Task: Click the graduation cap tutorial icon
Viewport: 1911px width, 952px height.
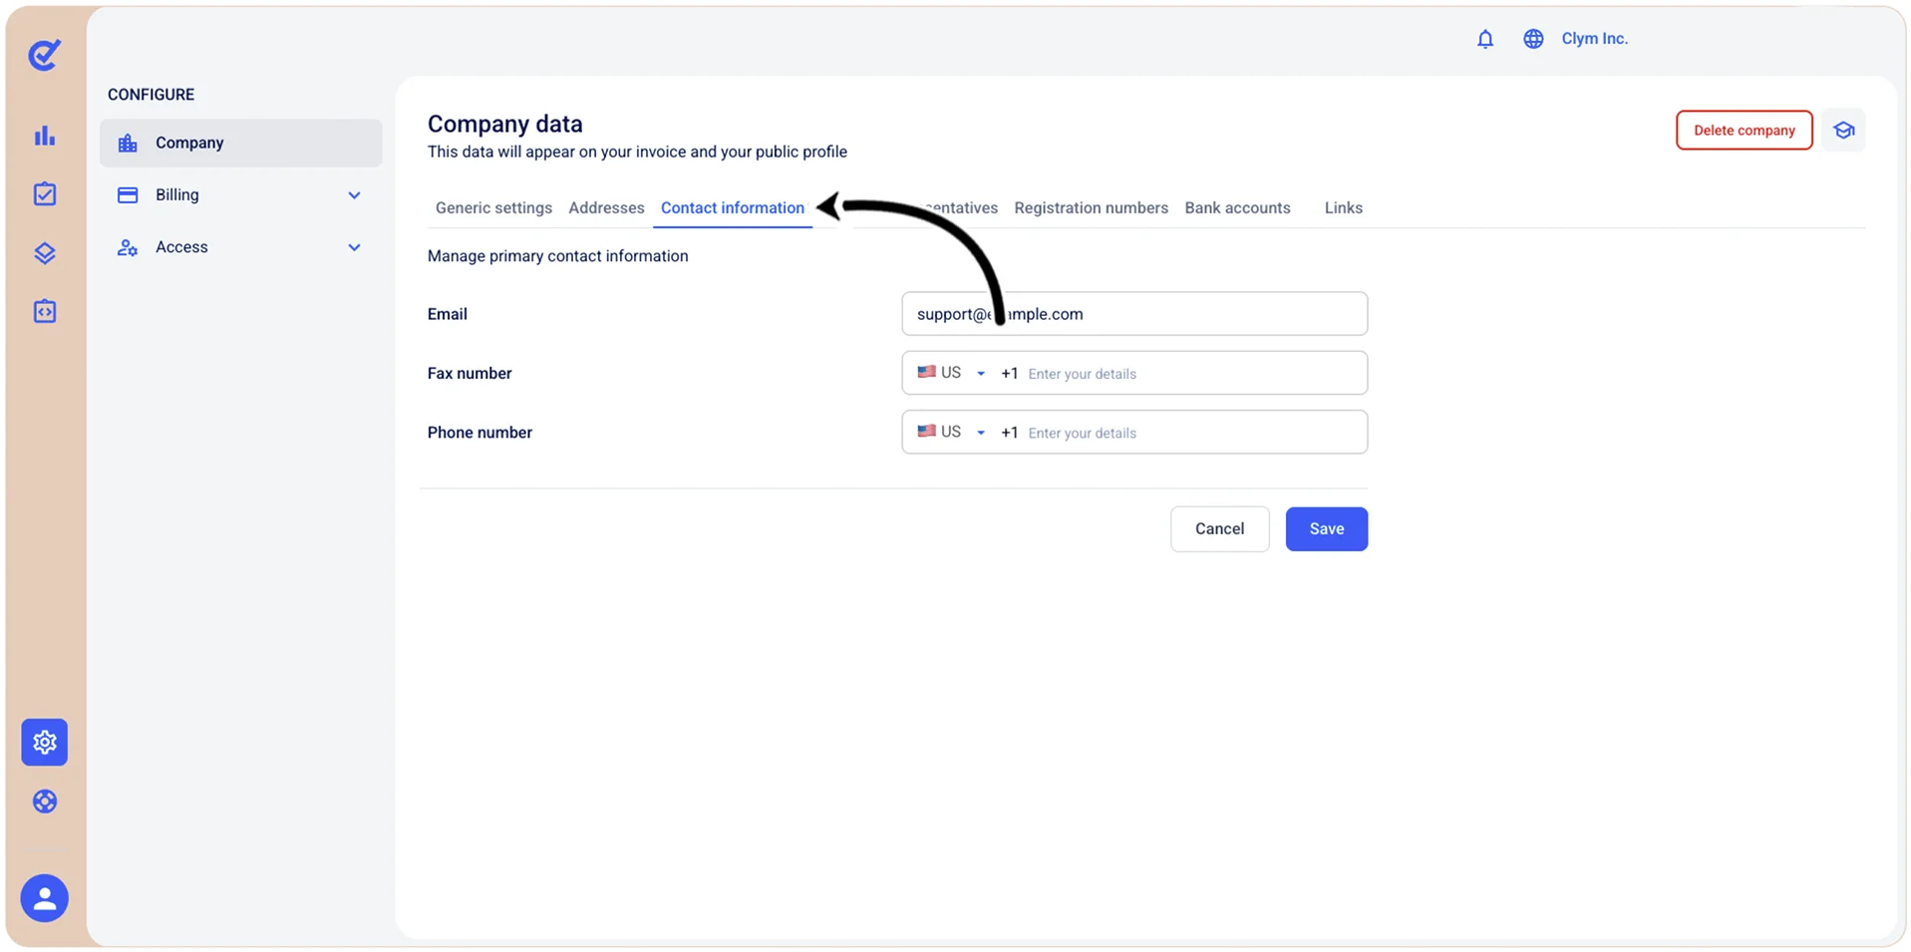Action: (x=1843, y=131)
